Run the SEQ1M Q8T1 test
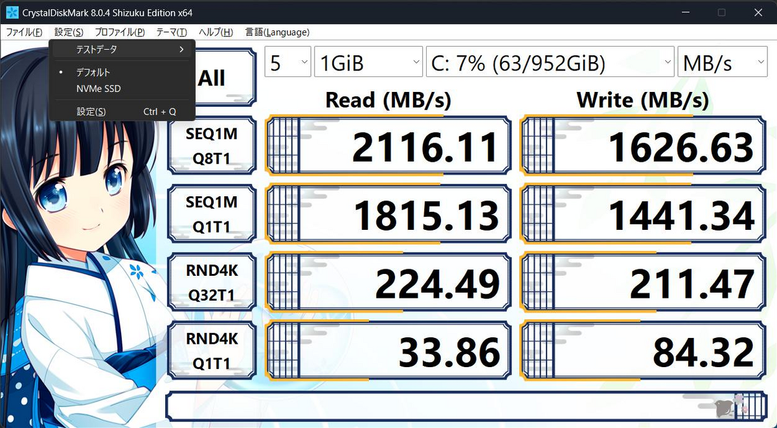Image resolution: width=777 pixels, height=428 pixels. [212, 146]
